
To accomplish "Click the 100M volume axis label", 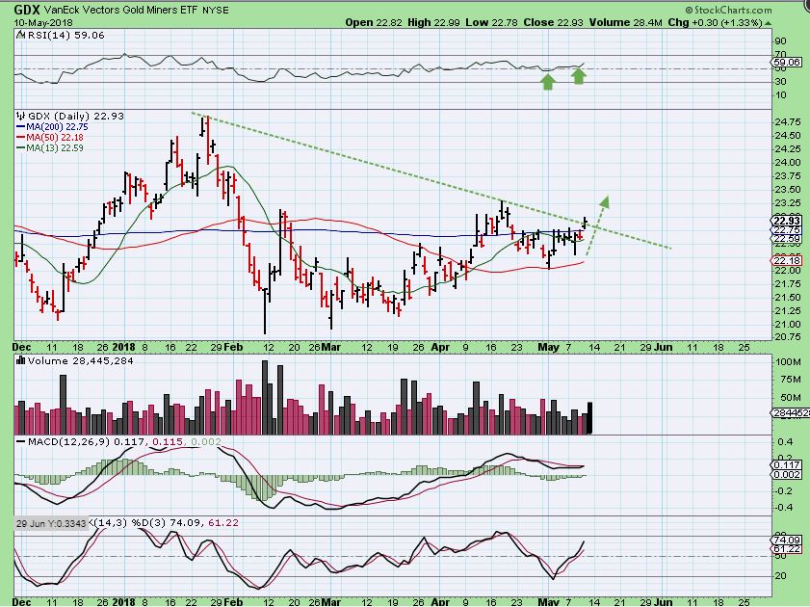I will [788, 362].
